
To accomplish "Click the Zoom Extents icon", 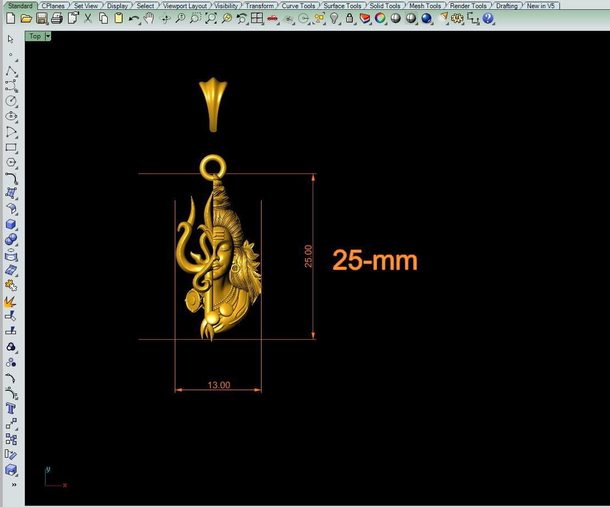I will [210, 18].
